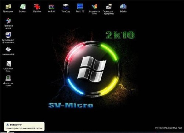Open the WinRAR desktop shortcut
Image resolution: width=184 pixels, height=133 pixels.
tap(51, 8)
